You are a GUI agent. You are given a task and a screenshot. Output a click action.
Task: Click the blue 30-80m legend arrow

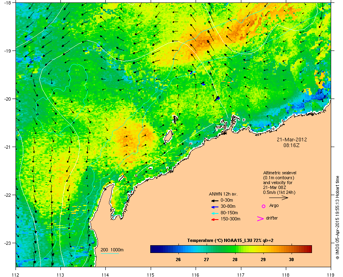(x=215, y=207)
